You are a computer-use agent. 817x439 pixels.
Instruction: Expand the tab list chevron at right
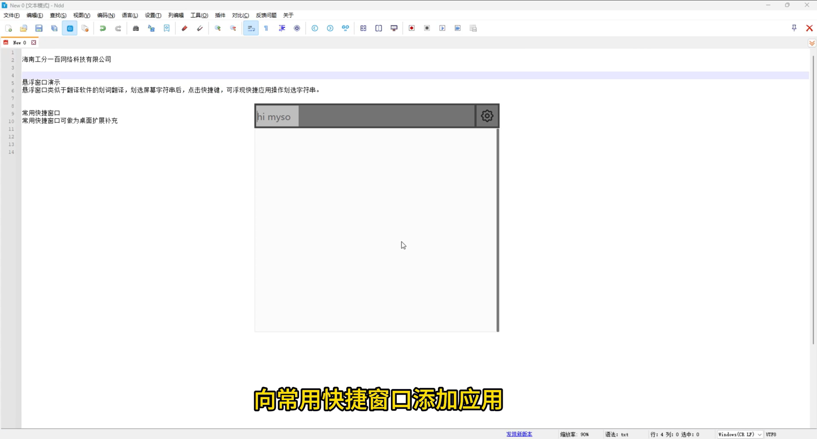(x=812, y=43)
